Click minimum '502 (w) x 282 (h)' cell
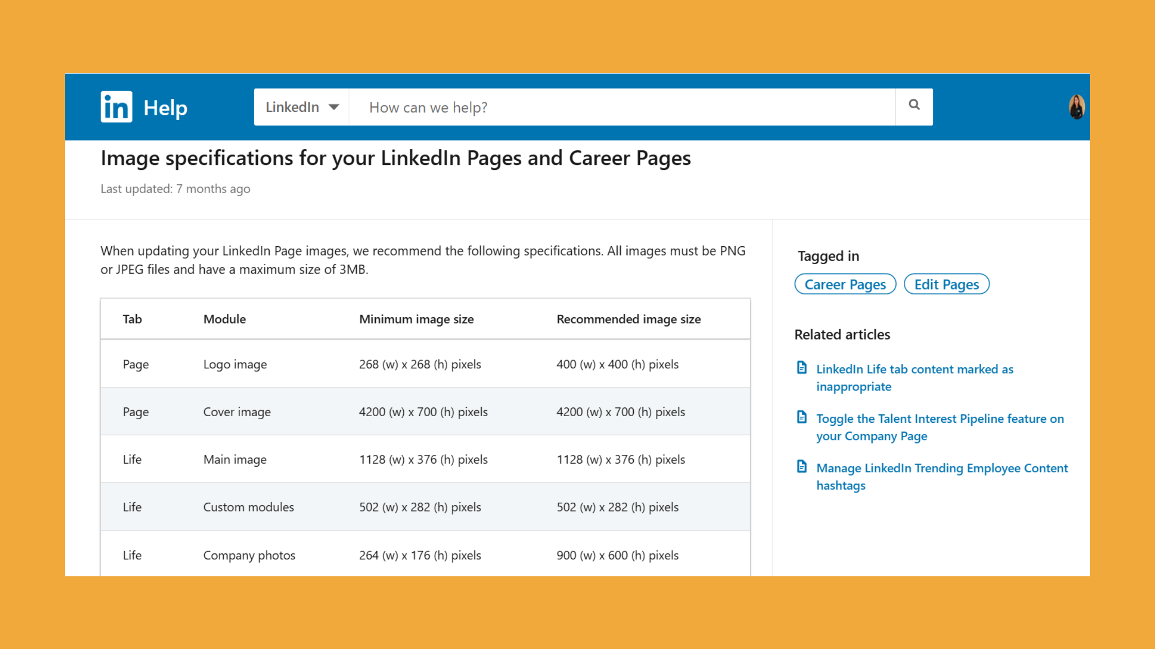Screen dimensions: 1155x649 point(420,507)
